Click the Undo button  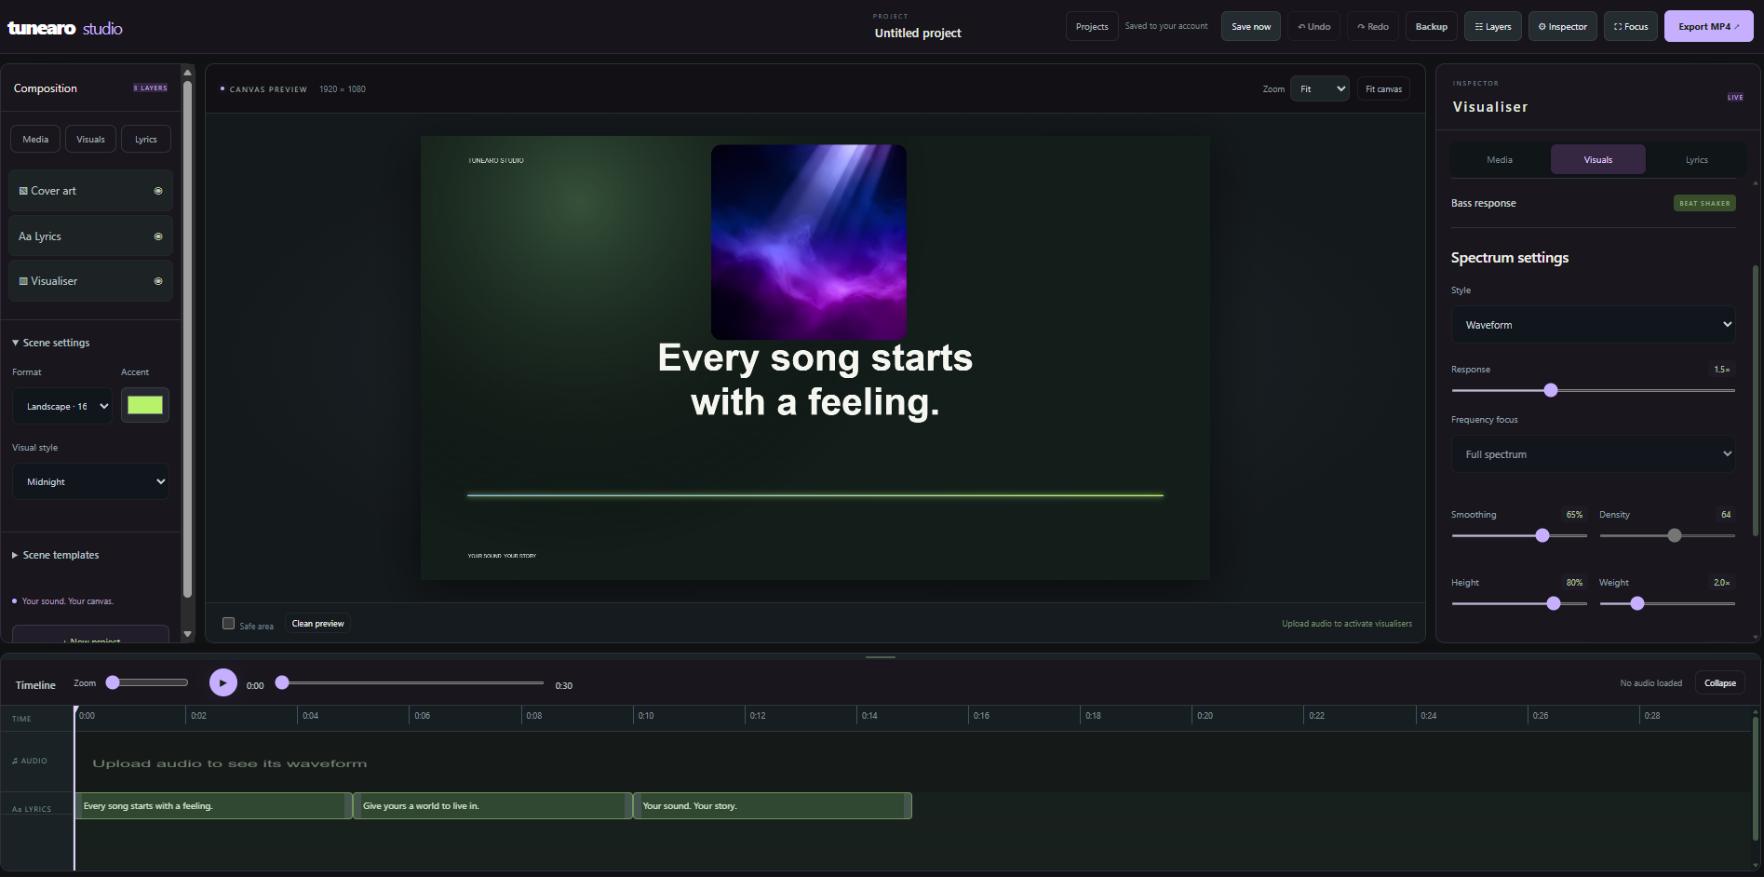pos(1314,26)
